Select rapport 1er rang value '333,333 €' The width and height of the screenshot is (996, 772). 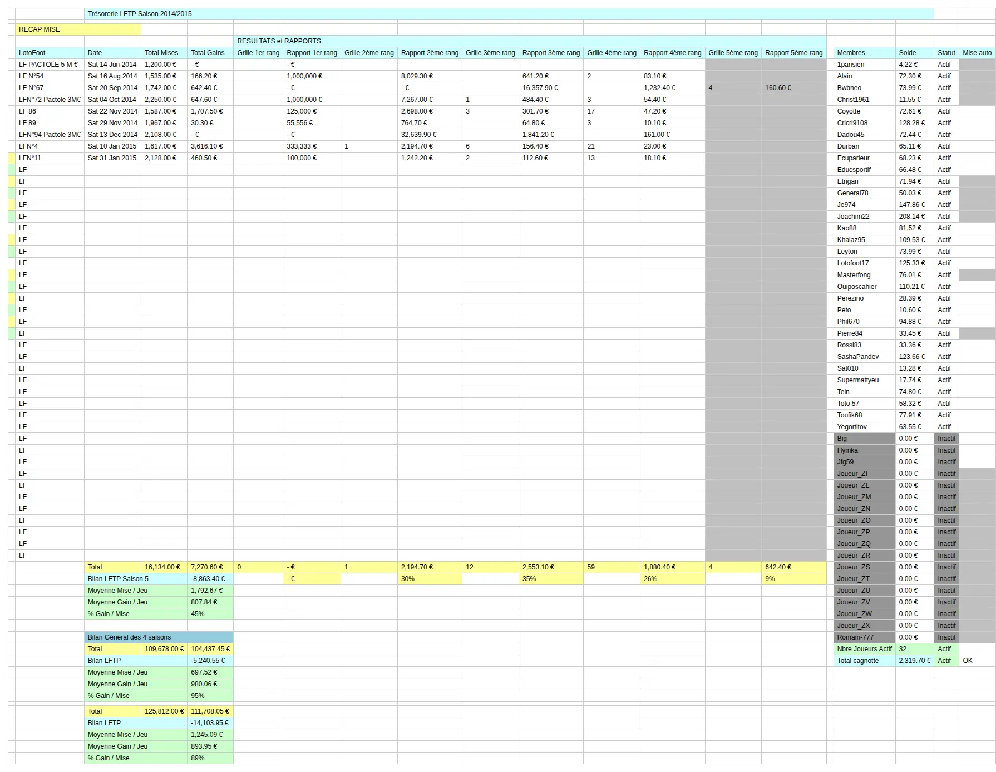point(312,146)
